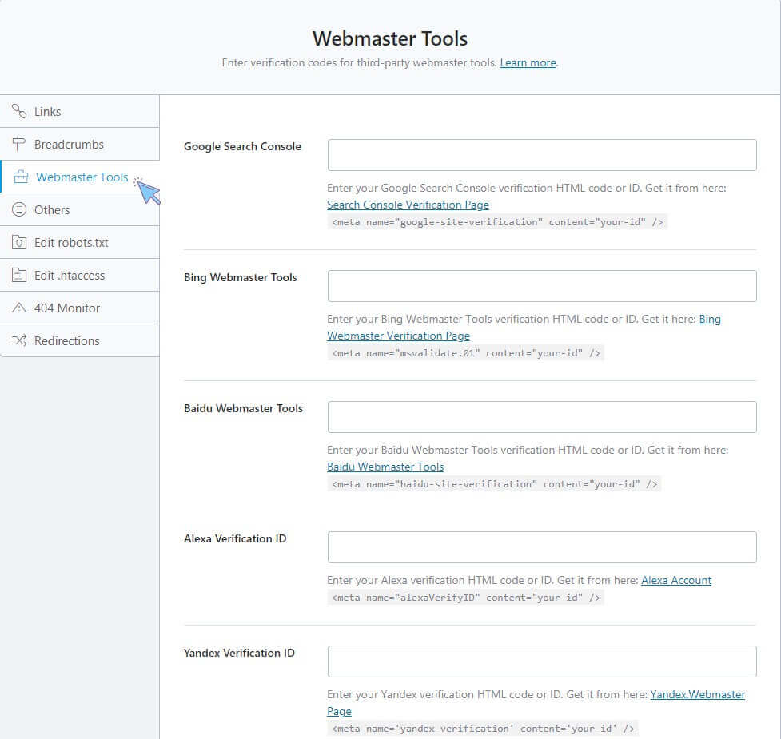Open the Yandex.Webmaster Page link
Screen dimensions: 781x739
(697, 695)
